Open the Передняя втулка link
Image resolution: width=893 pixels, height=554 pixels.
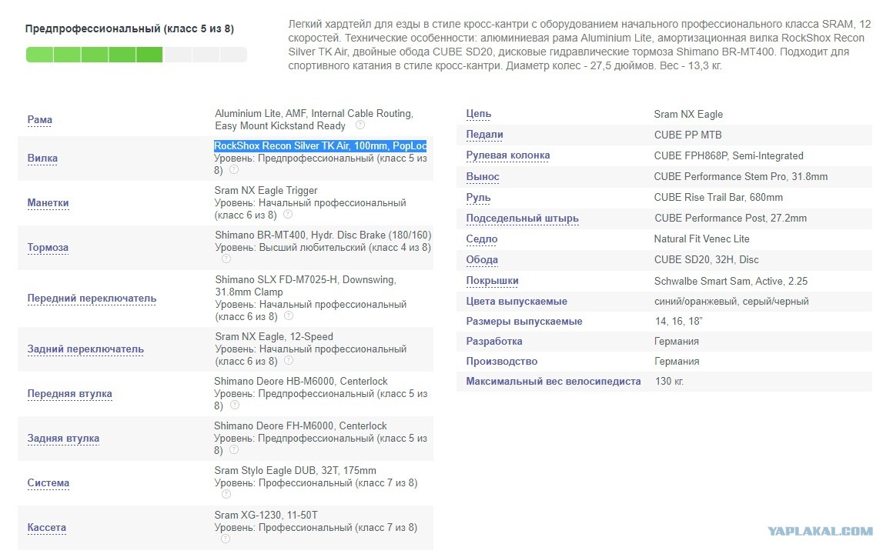point(69,393)
